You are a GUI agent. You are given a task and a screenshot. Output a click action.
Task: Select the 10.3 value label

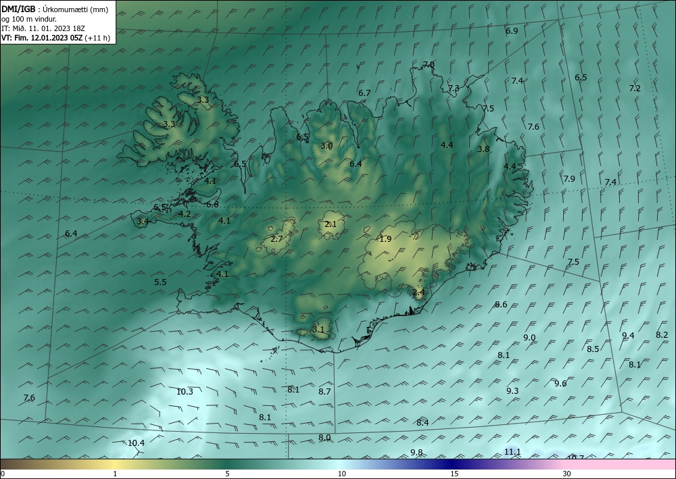pyautogui.click(x=185, y=392)
